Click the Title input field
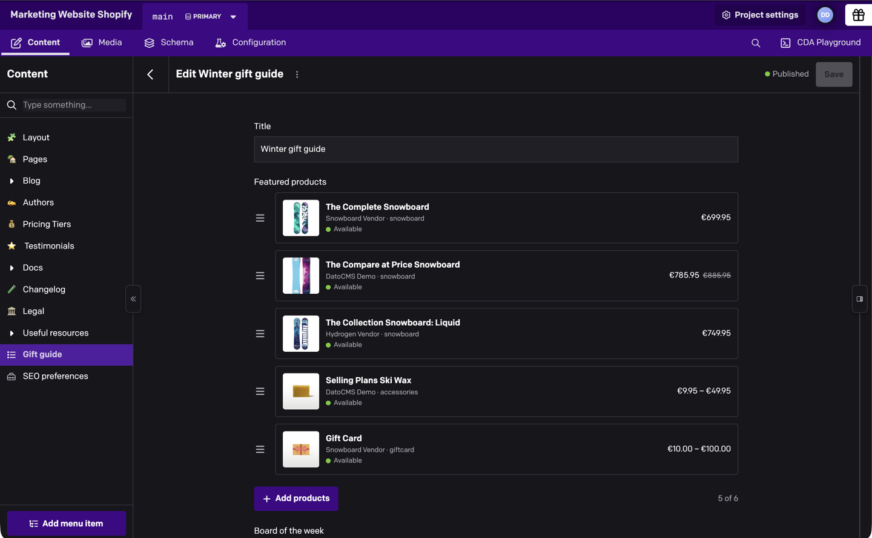The width and height of the screenshot is (872, 538). (496, 149)
